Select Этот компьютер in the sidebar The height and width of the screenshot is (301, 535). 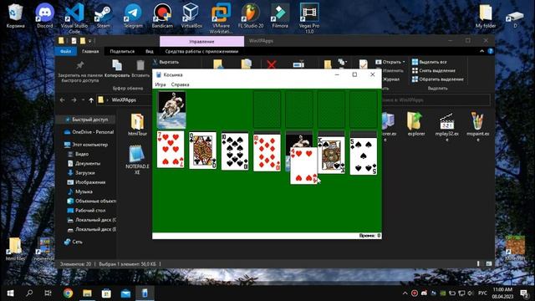(x=86, y=145)
